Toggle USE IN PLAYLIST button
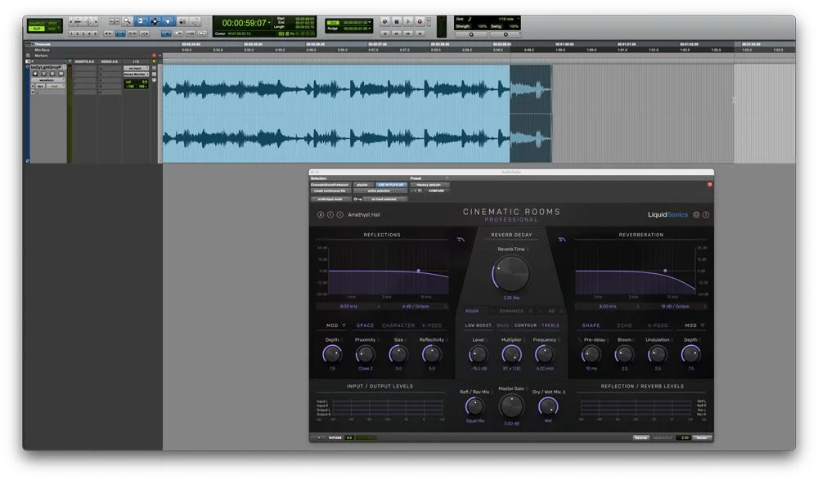The width and height of the screenshot is (818, 480). (x=391, y=185)
